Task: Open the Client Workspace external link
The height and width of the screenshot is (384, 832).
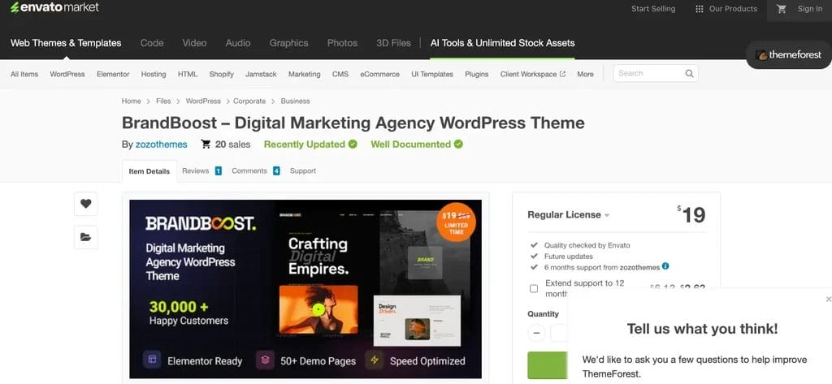Action: tap(533, 74)
